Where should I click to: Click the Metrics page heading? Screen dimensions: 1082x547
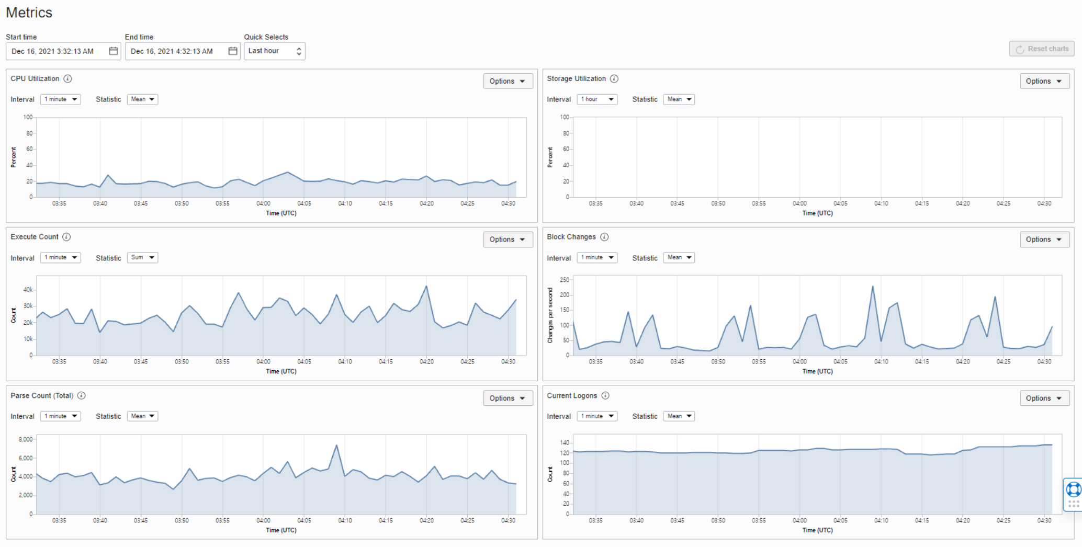click(x=29, y=13)
